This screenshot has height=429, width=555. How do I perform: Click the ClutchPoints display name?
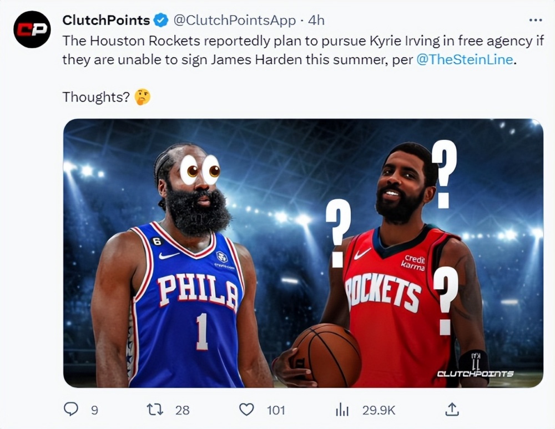[106, 21]
